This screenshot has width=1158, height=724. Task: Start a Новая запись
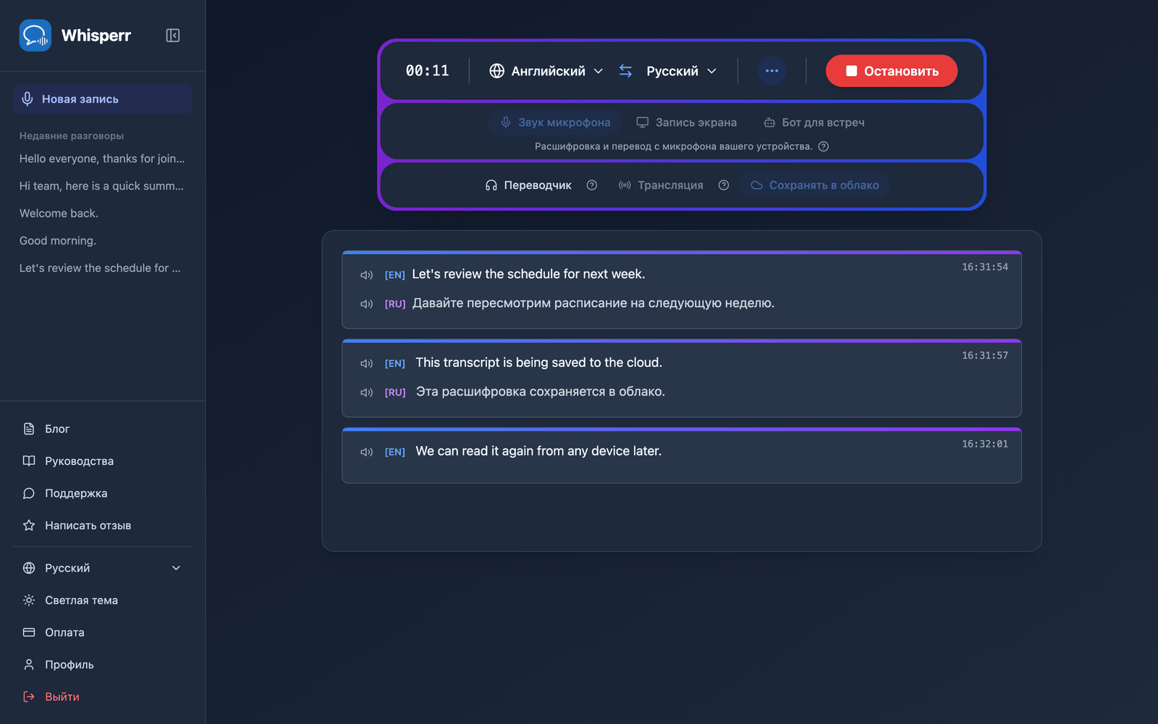click(x=102, y=99)
